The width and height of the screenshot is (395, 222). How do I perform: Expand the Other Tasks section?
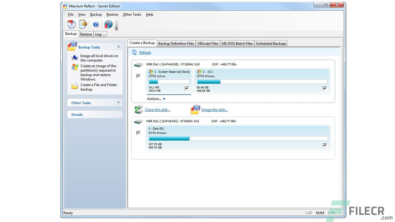(118, 102)
